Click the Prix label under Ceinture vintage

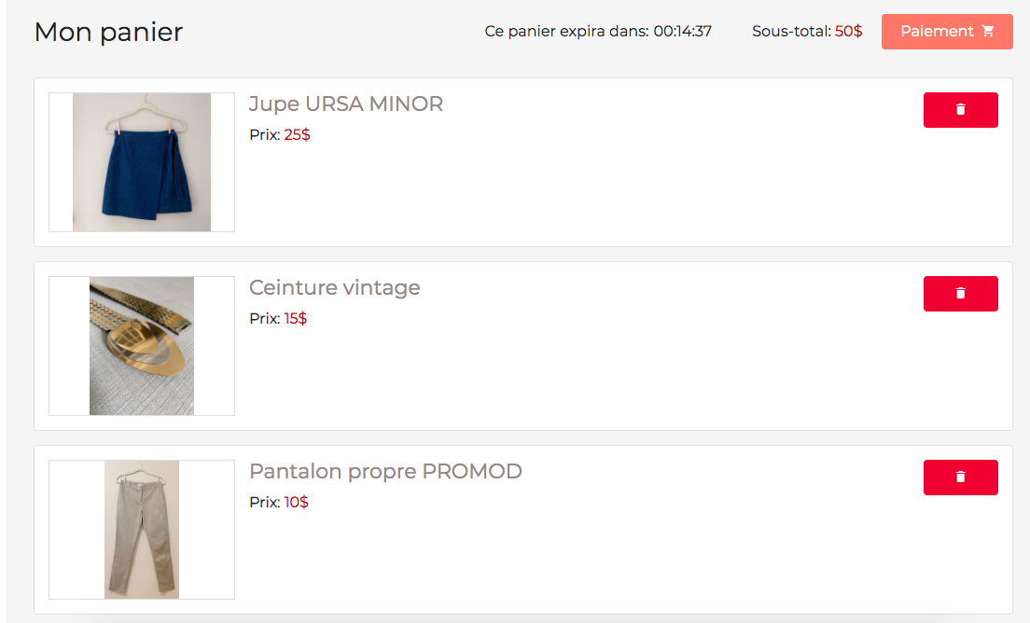click(x=264, y=318)
